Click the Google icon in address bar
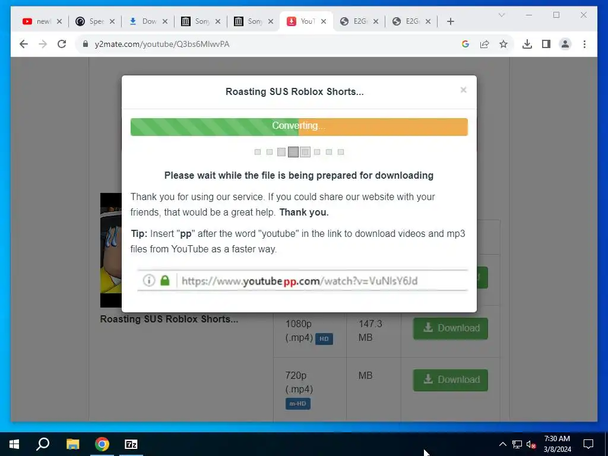The height and width of the screenshot is (456, 608). coord(465,44)
